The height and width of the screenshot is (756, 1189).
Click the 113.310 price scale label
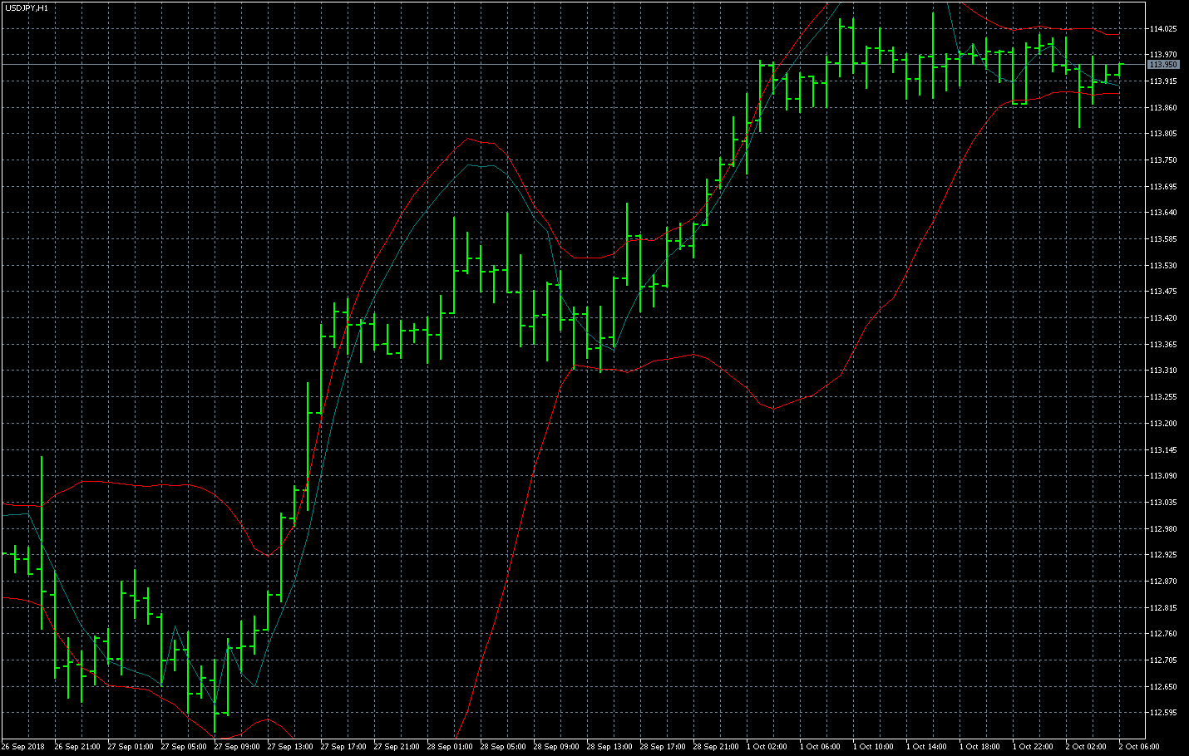[x=1163, y=371]
